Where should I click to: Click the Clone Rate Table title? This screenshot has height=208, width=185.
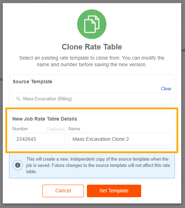tap(92, 47)
